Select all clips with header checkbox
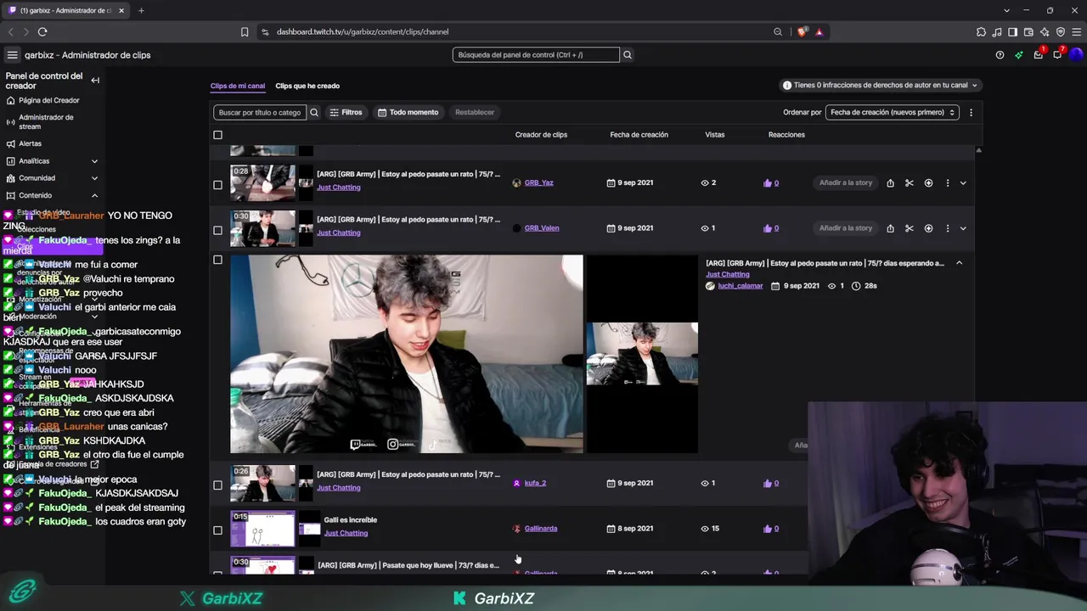Viewport: 1087px width, 611px height. coord(217,135)
